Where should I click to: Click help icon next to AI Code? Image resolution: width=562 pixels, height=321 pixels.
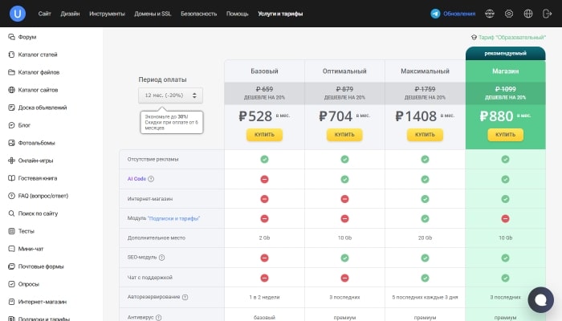coord(151,179)
